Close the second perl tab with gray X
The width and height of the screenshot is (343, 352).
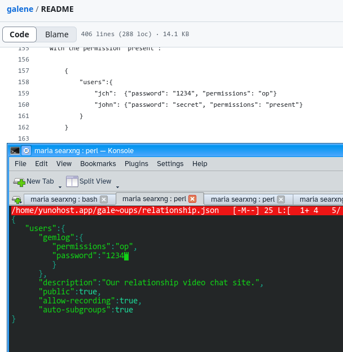pyautogui.click(x=281, y=199)
